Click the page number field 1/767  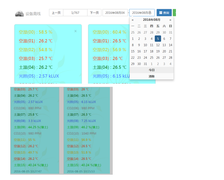(x=75, y=13)
